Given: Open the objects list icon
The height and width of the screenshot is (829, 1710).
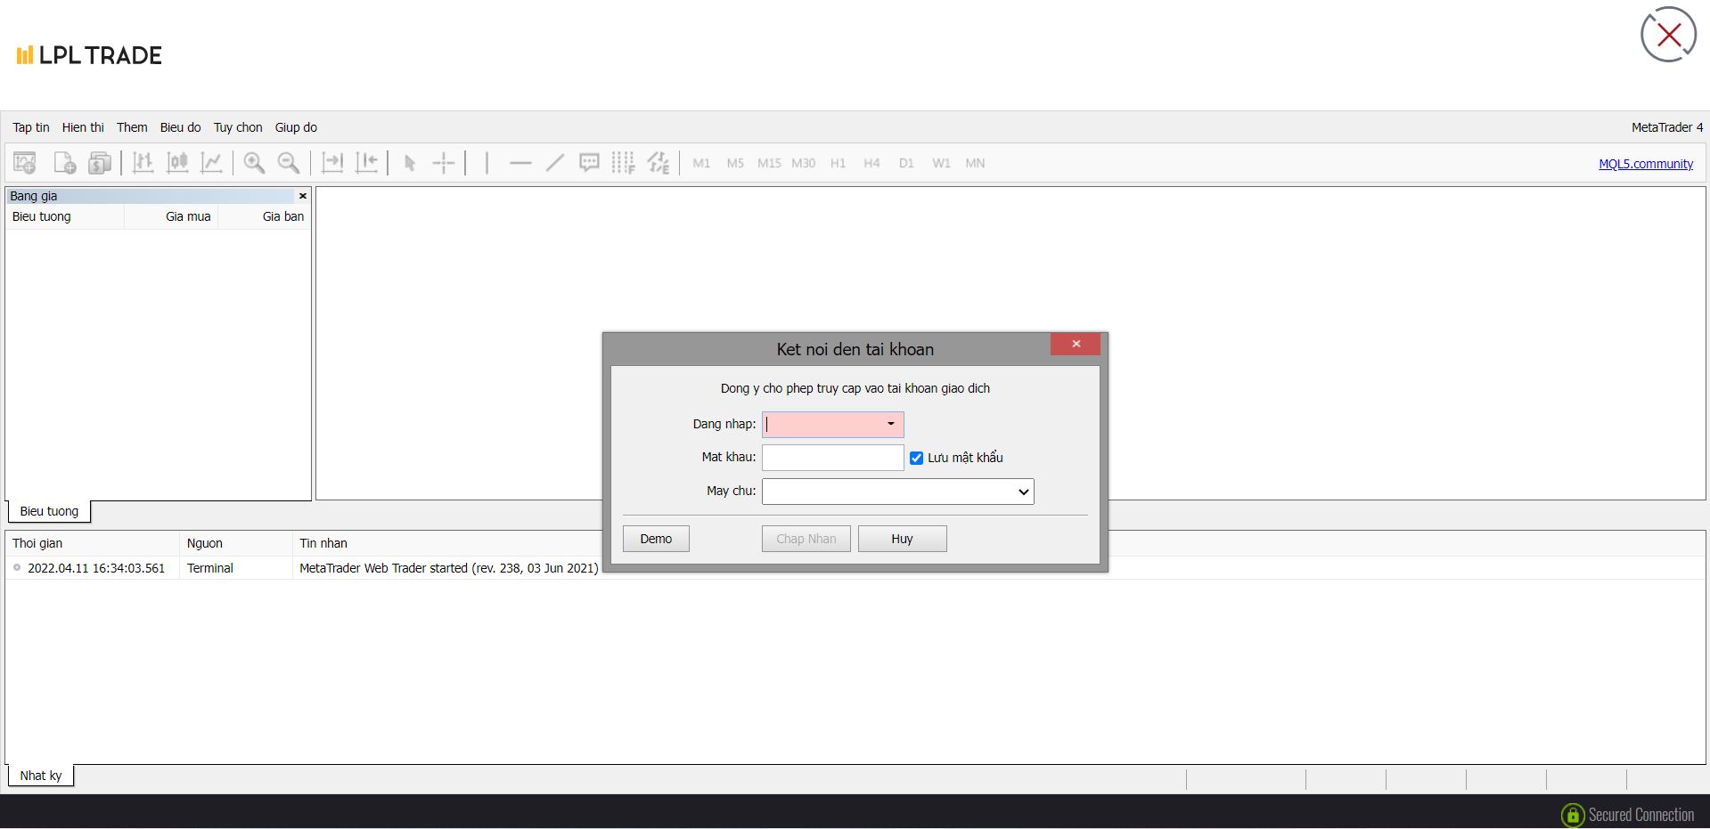Looking at the screenshot, I should point(658,163).
